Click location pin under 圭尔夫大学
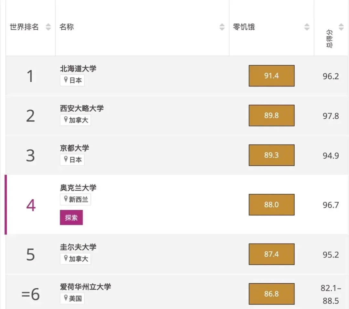349x309 pixels. click(x=66, y=258)
